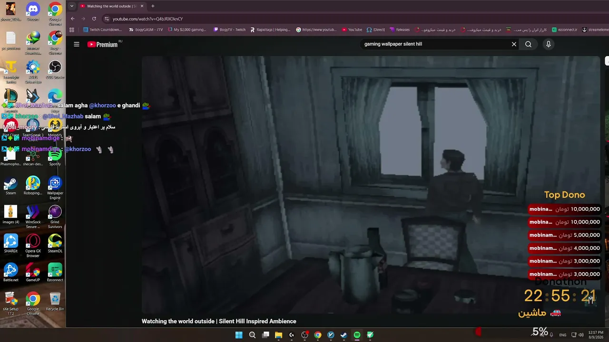Select sXe Setup 17.2 installer
The height and width of the screenshot is (342, 609).
coord(11,304)
